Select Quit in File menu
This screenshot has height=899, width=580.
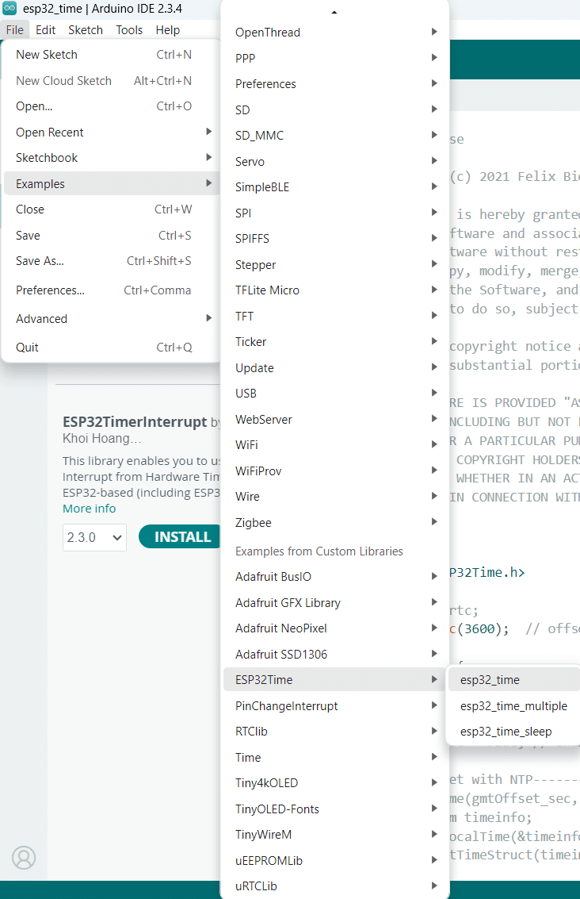111,348
